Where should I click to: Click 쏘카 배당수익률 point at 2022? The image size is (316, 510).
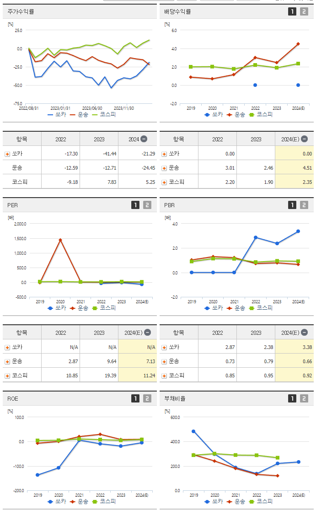(x=255, y=85)
